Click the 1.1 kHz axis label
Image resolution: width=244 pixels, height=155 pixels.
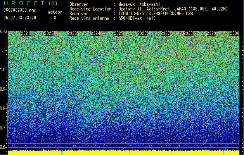click(3, 50)
